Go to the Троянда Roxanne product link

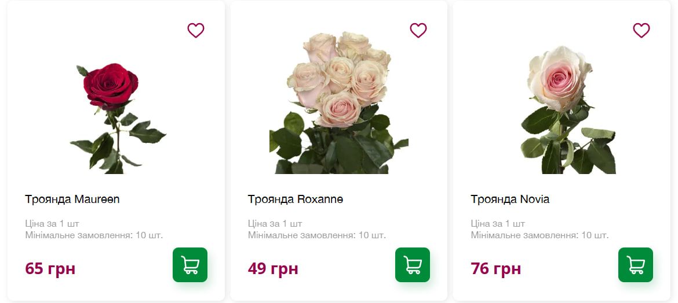[x=296, y=199]
